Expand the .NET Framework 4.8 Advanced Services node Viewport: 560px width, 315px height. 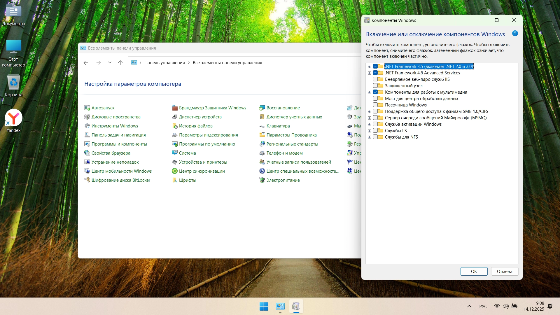(369, 73)
